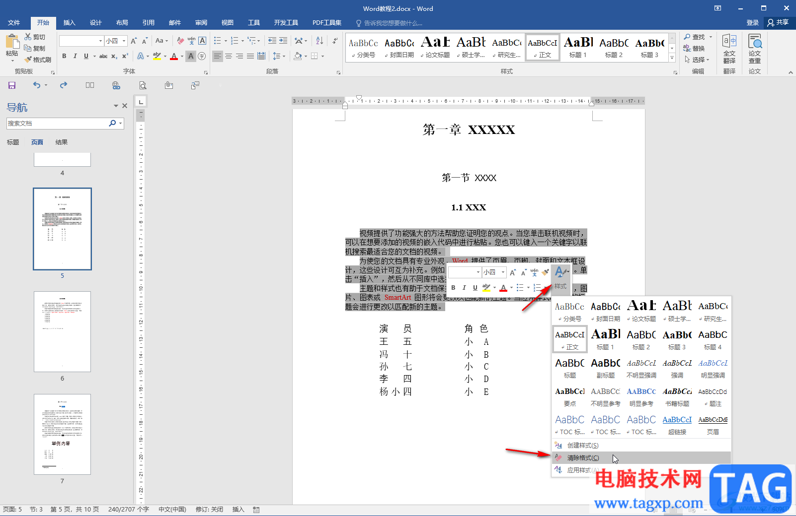Viewport: 796px width, 516px height.
Task: Expand the Borders dropdown arrow
Action: (322, 56)
